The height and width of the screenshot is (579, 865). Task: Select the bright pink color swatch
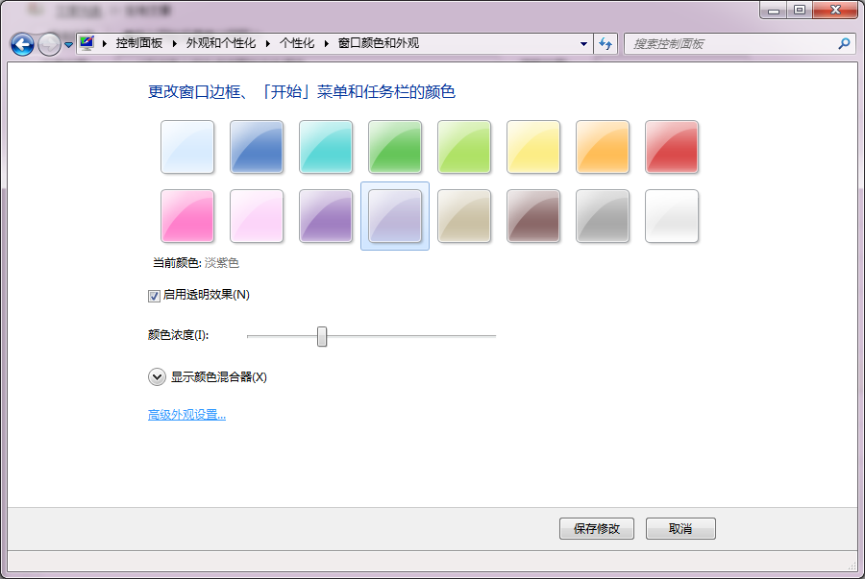tap(187, 216)
